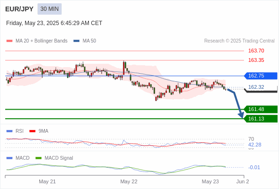
Task: Click the May 23 date axis label
Action: [210, 181]
